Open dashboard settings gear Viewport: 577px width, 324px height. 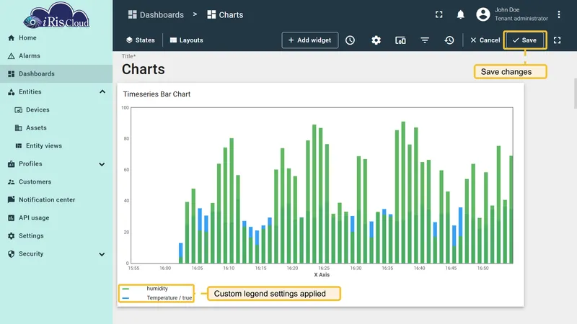[376, 40]
